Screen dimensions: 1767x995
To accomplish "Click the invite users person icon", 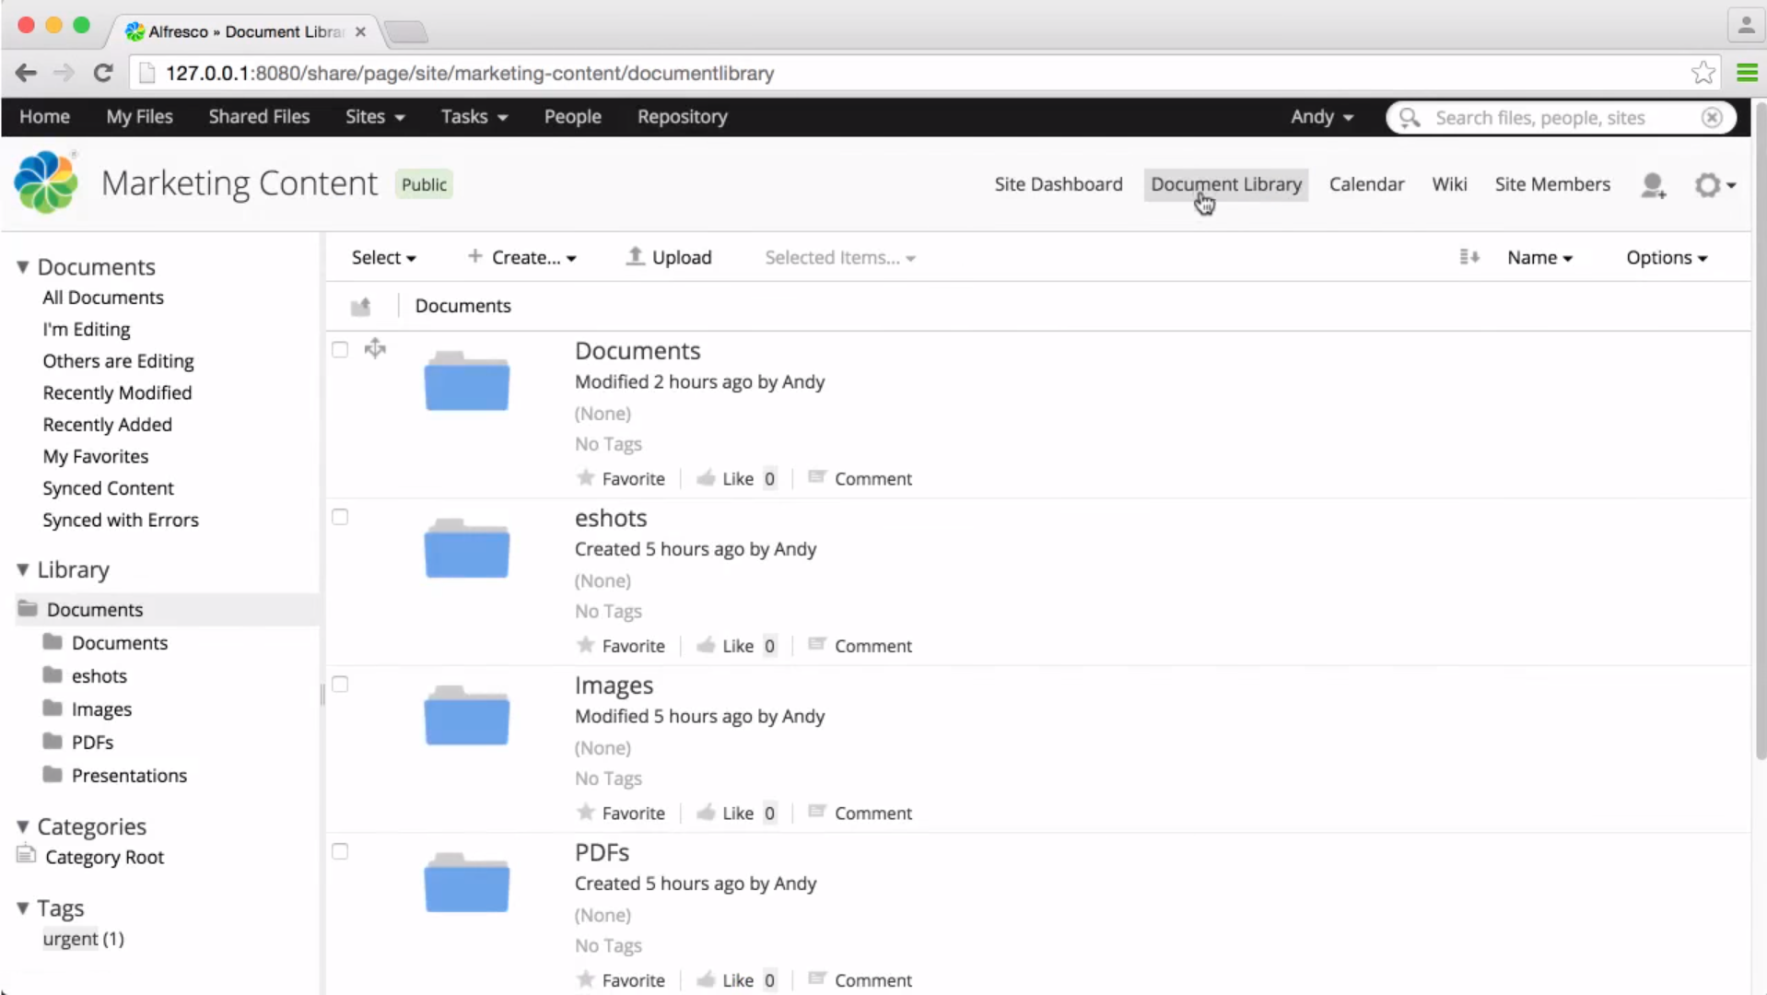I will [x=1654, y=185].
